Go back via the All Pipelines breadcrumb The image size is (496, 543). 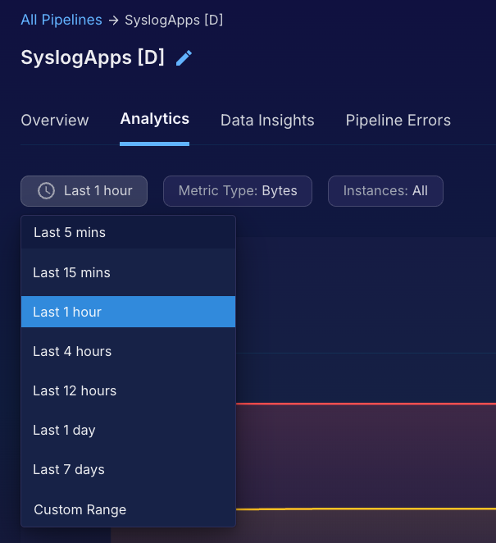click(61, 20)
